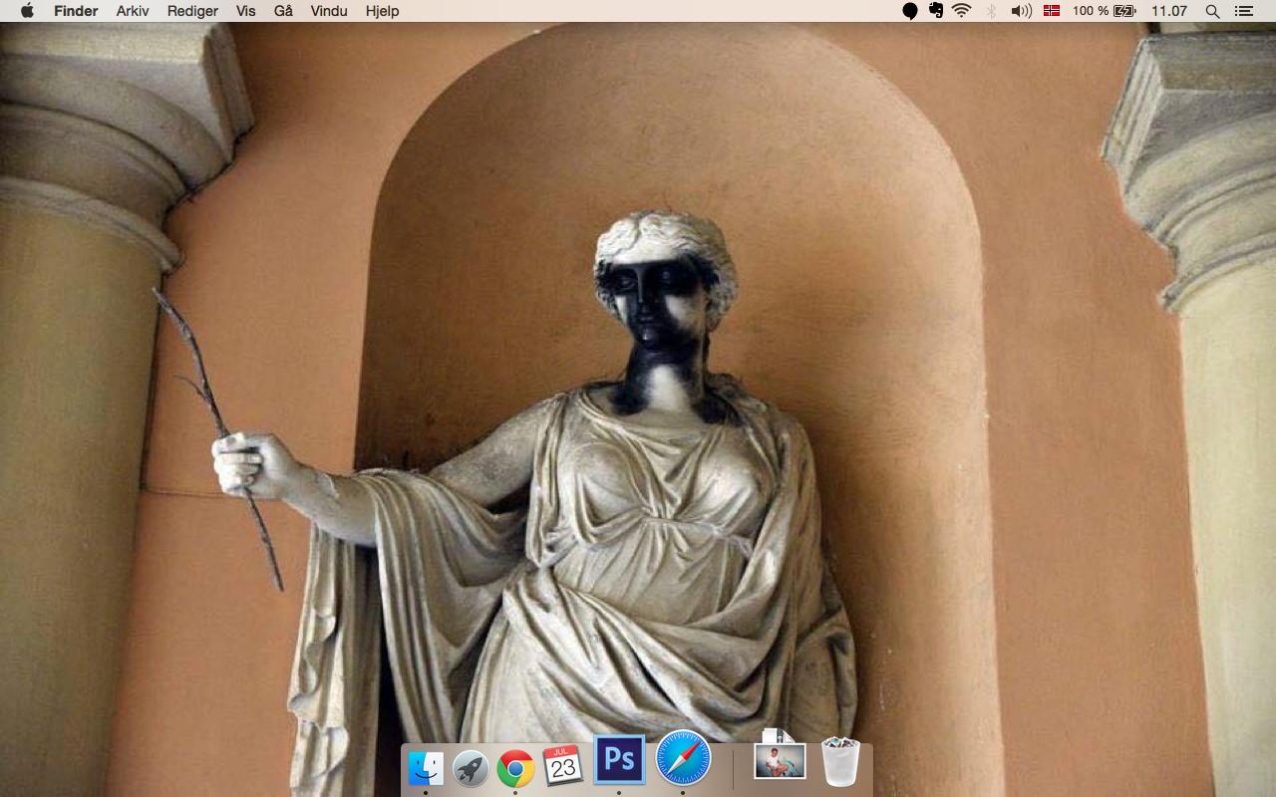This screenshot has height=797, width=1276.
Task: Open Spotlight search magnifier
Action: click(1212, 11)
